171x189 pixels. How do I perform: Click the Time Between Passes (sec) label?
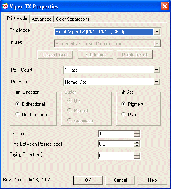36,144
